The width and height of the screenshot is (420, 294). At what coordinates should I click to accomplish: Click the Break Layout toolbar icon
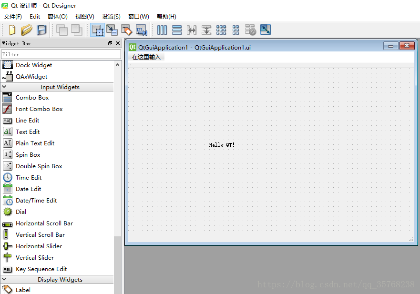pos(250,30)
